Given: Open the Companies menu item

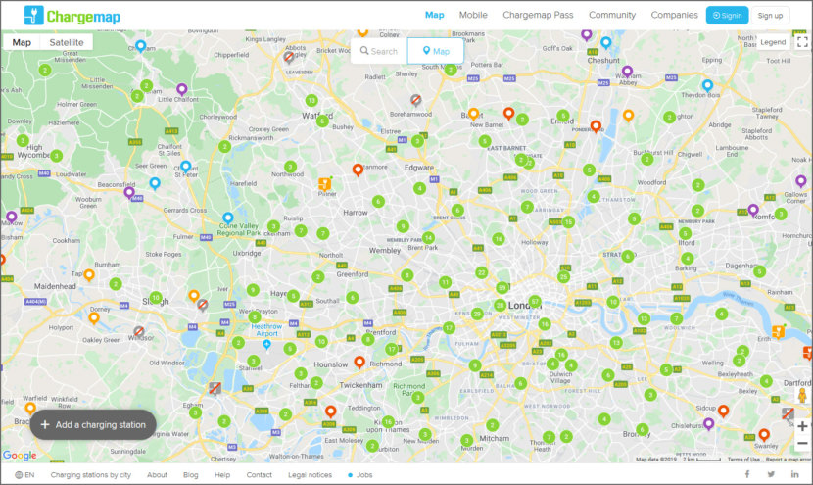Looking at the screenshot, I should coord(674,15).
